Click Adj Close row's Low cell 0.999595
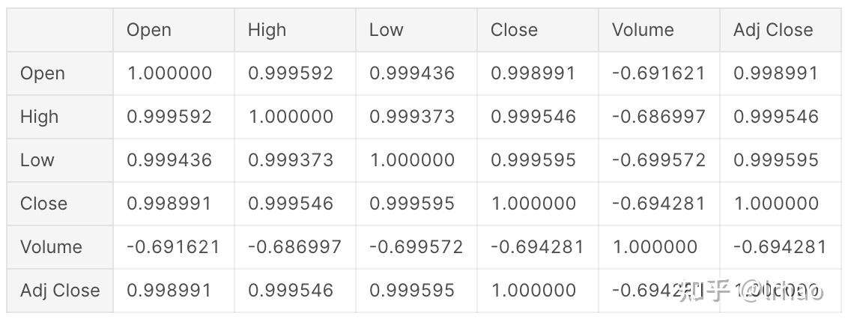845x325 pixels. (412, 291)
